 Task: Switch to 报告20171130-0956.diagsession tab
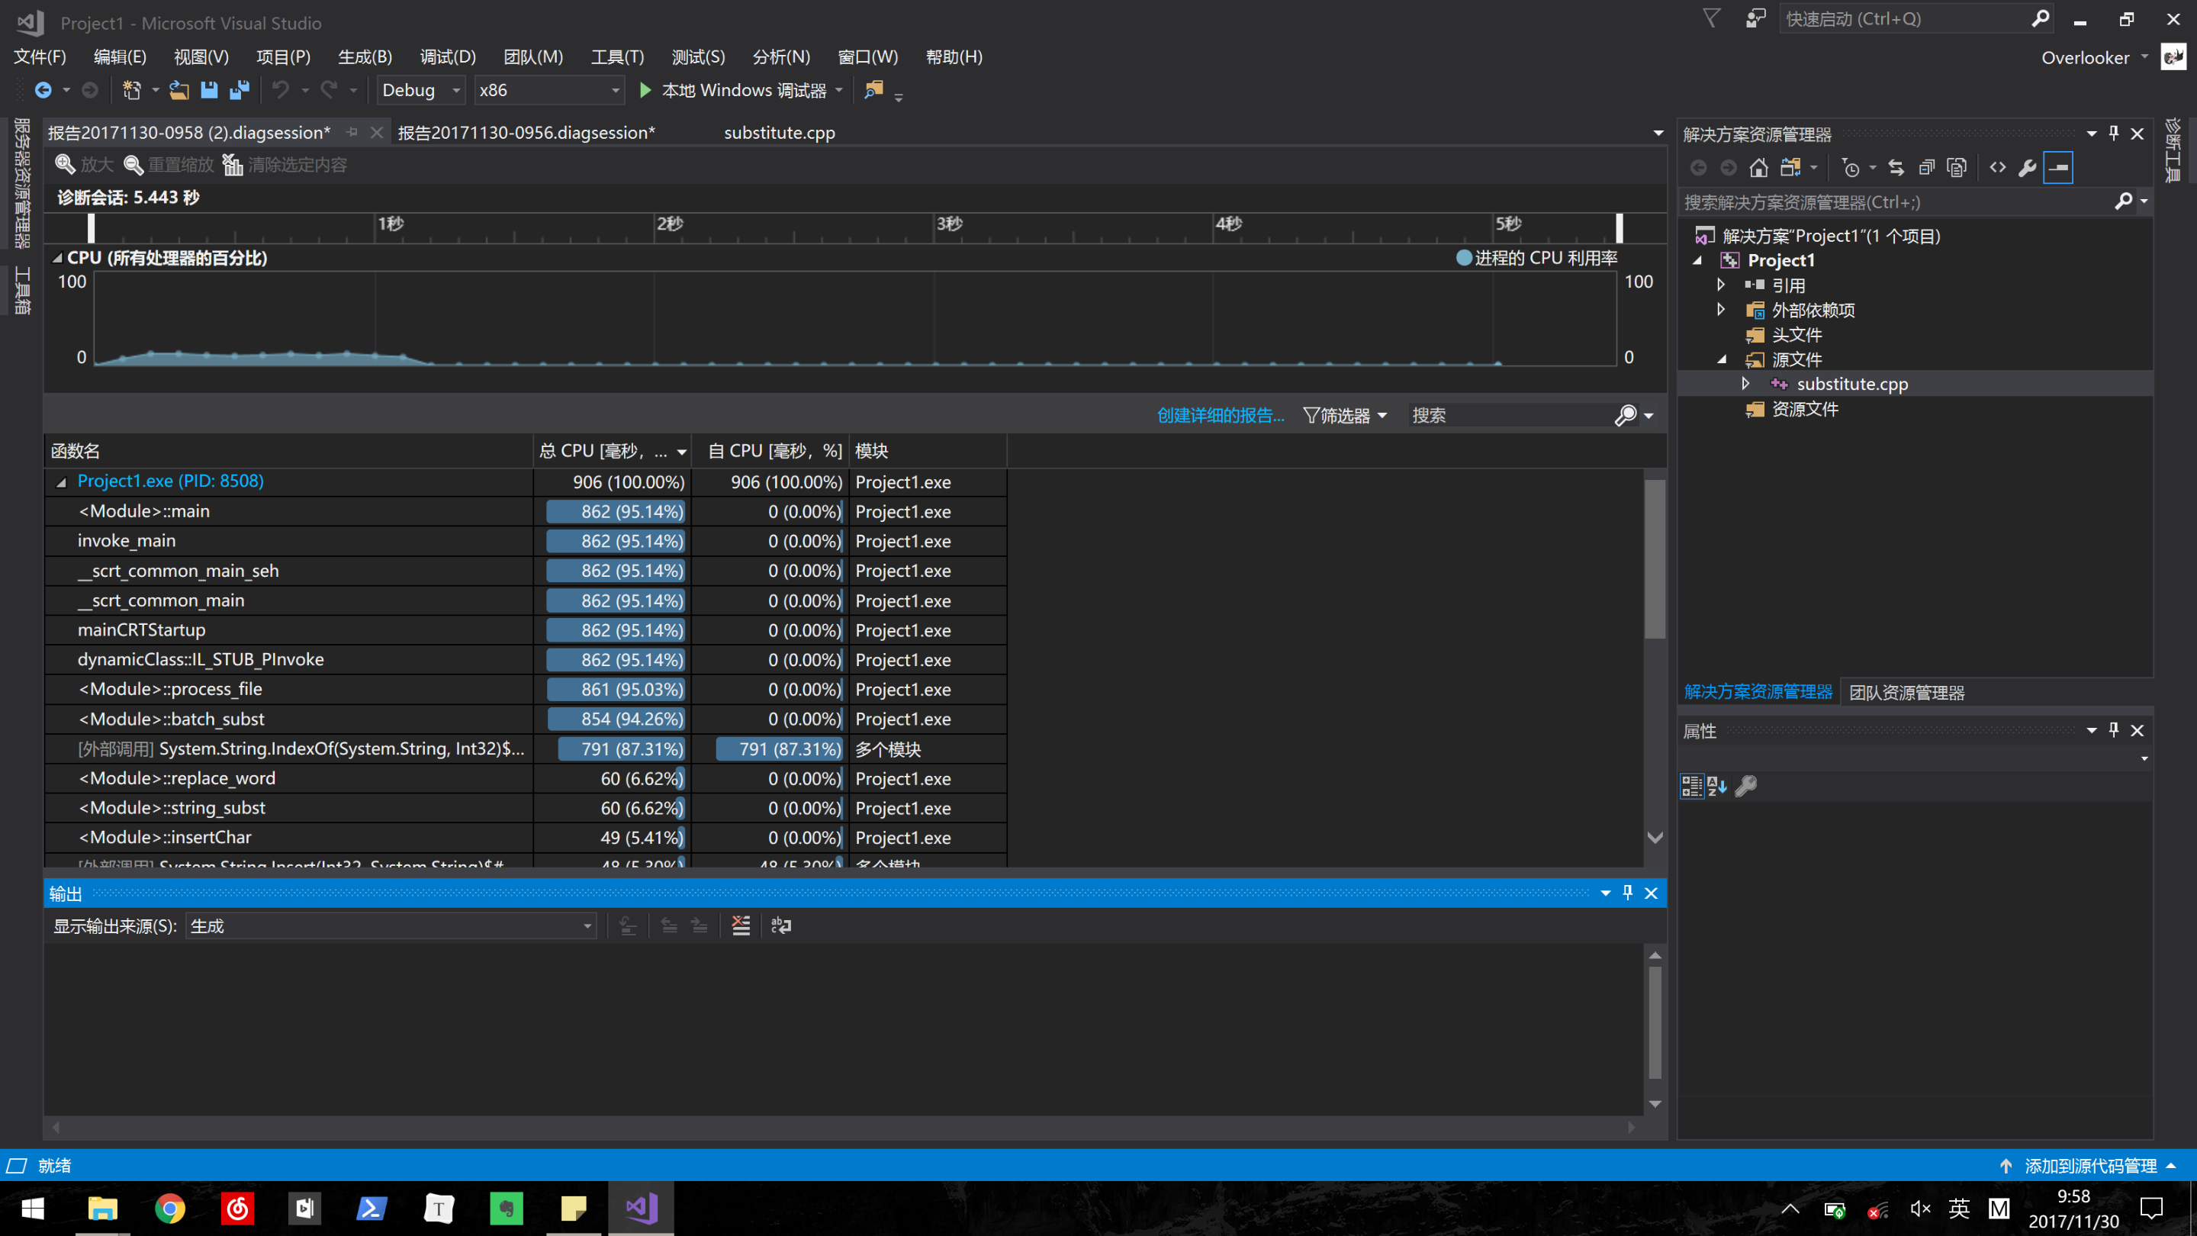point(526,132)
